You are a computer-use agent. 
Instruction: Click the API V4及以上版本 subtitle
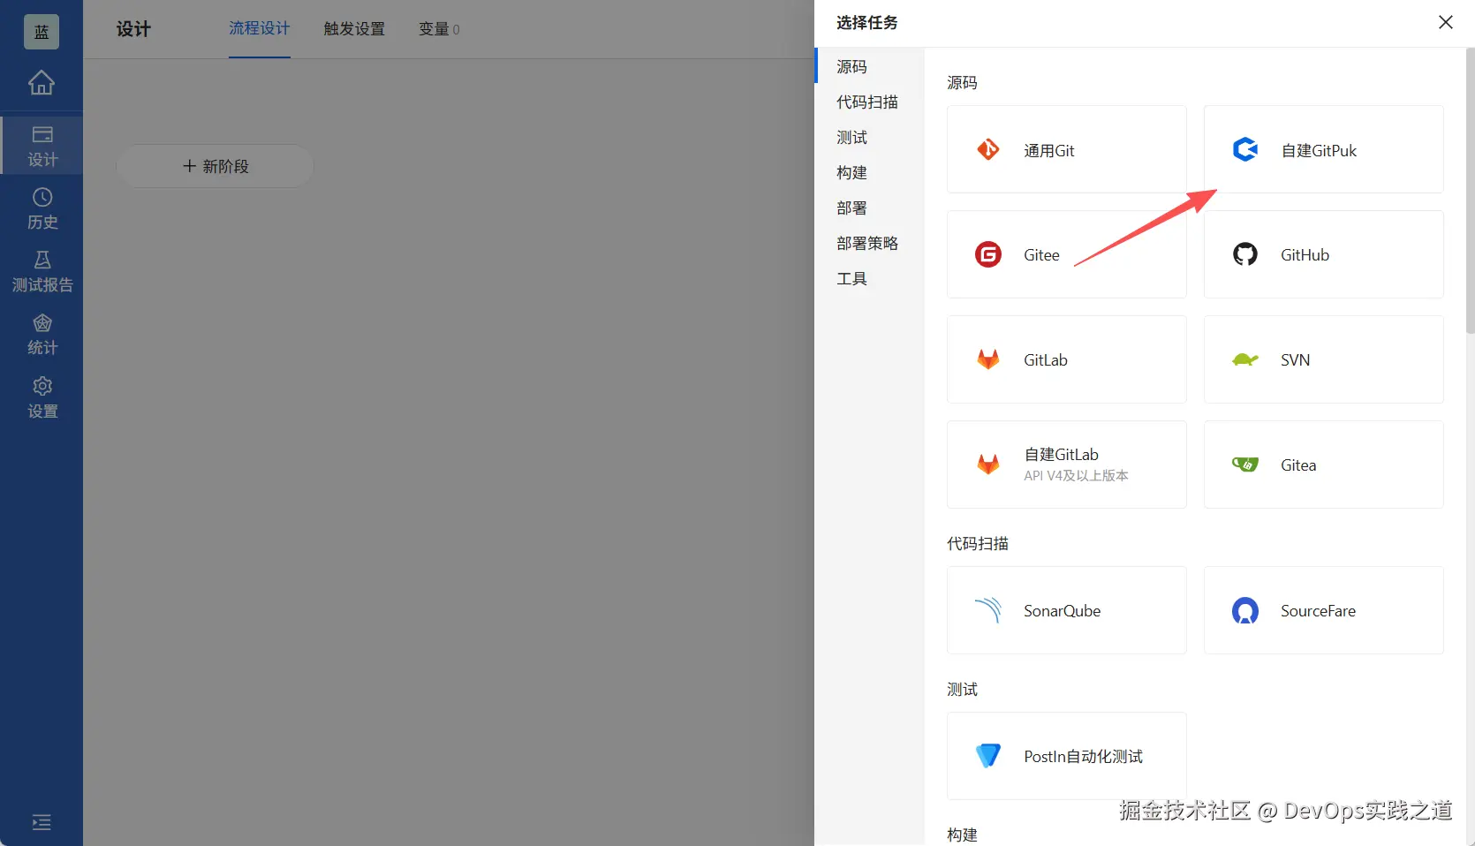coord(1076,476)
